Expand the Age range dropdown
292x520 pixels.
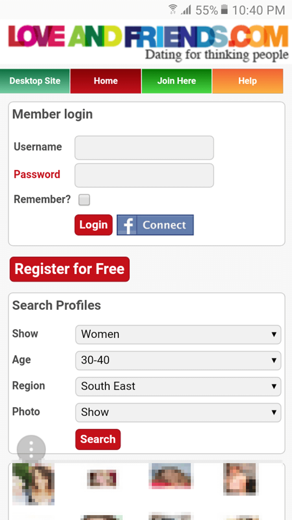(x=178, y=360)
